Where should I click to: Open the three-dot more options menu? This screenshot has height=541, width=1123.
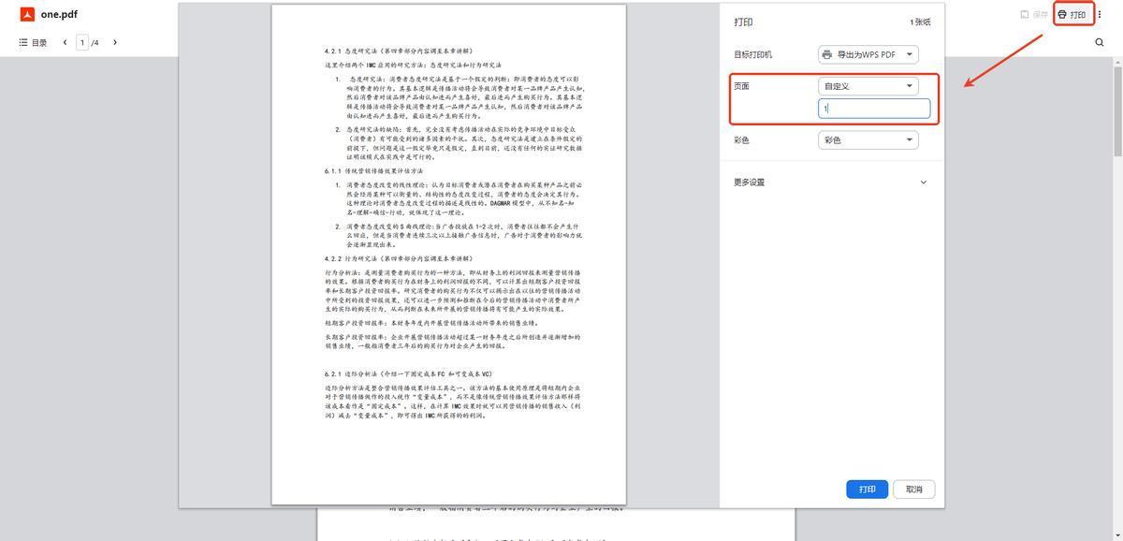click(x=1100, y=15)
